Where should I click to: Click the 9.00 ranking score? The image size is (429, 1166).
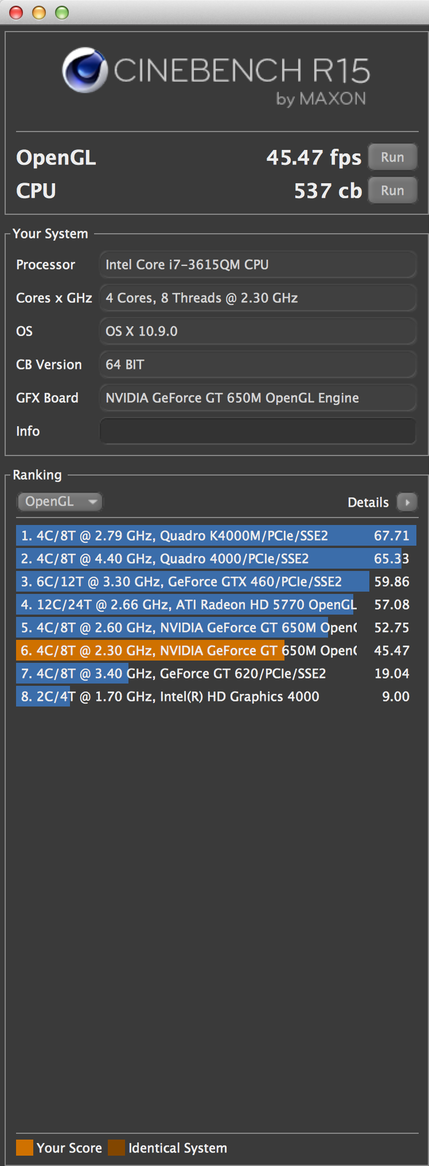[x=396, y=696]
